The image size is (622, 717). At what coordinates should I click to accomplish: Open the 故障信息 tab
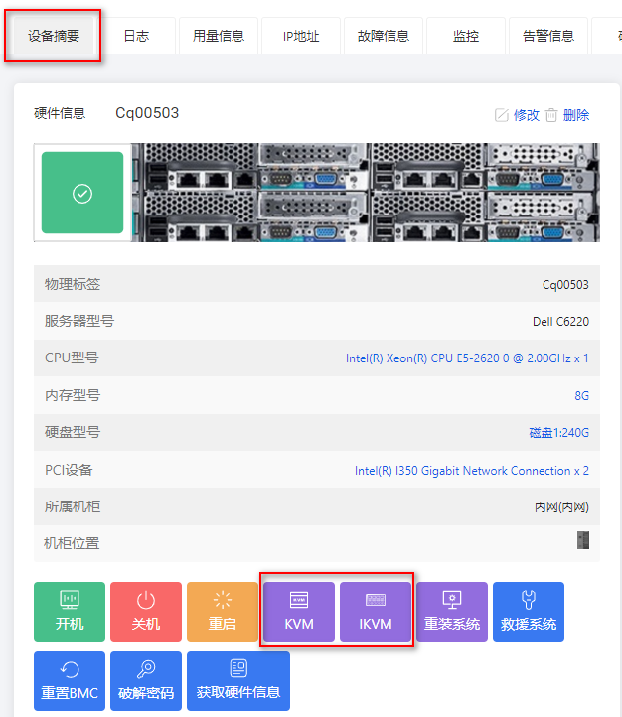(384, 36)
